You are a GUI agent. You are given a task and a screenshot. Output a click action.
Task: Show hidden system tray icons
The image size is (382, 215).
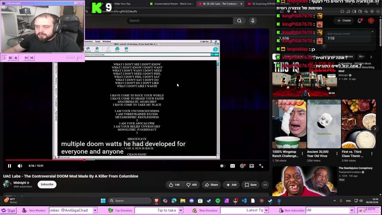coord(334,201)
